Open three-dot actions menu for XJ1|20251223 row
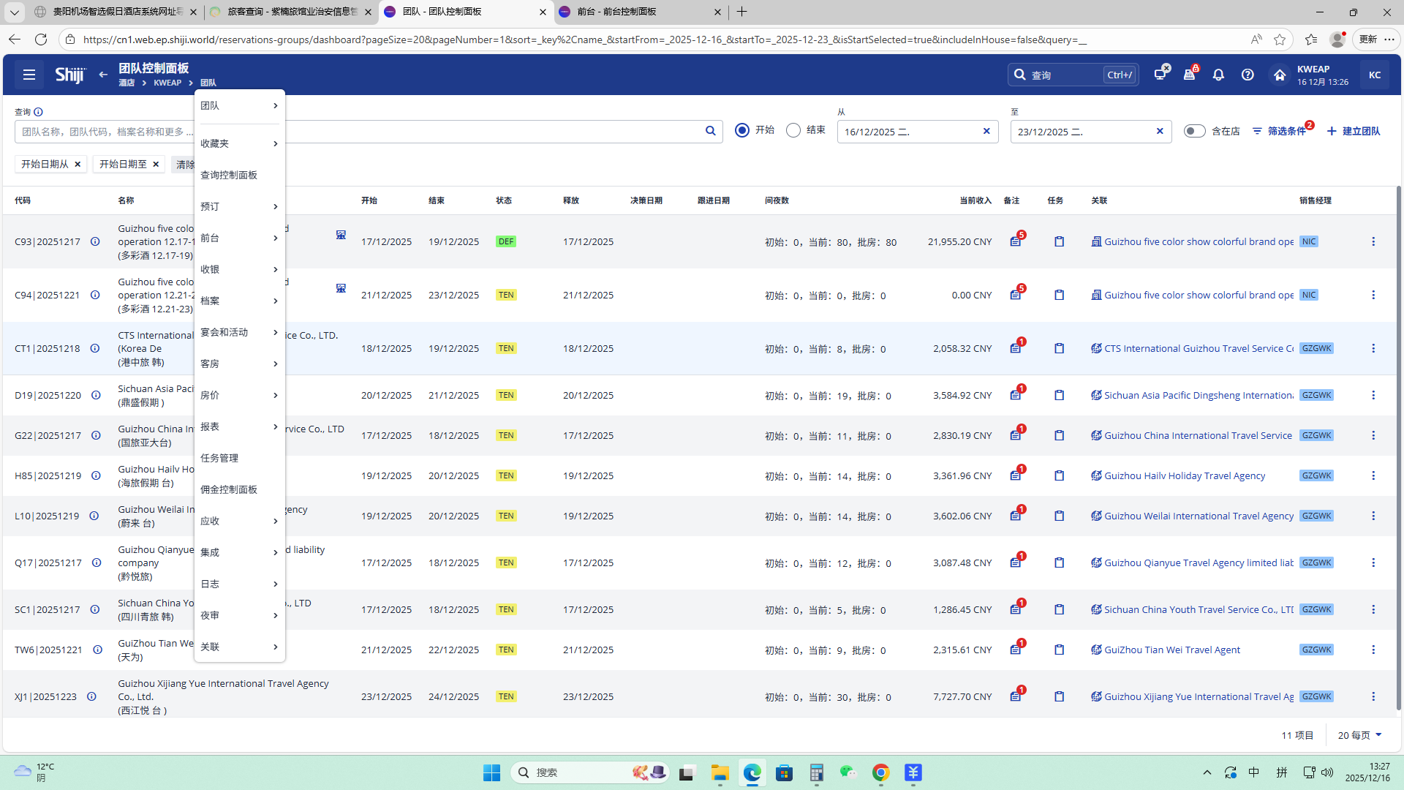 tap(1373, 697)
